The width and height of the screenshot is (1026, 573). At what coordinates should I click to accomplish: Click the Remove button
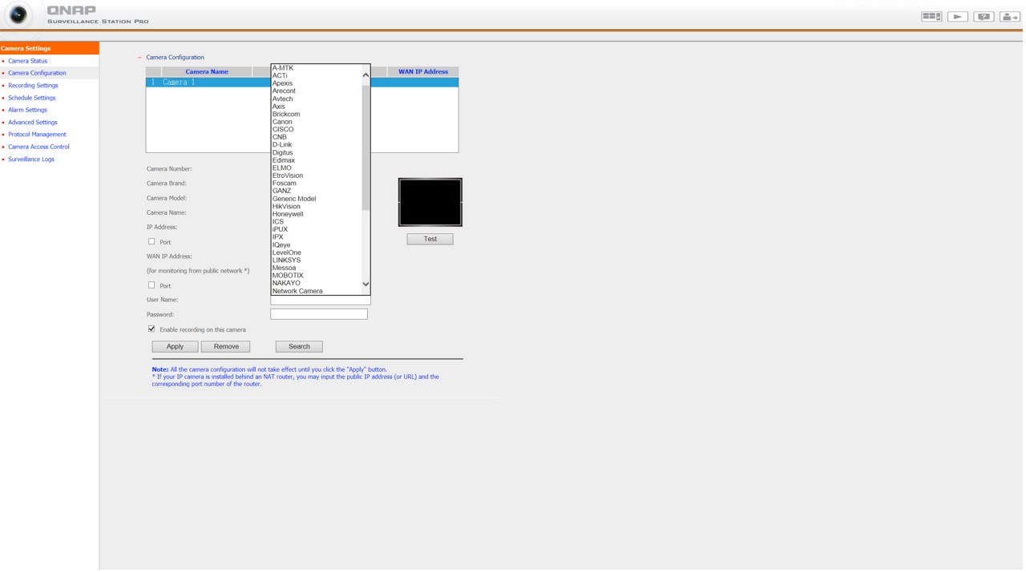pyautogui.click(x=226, y=348)
